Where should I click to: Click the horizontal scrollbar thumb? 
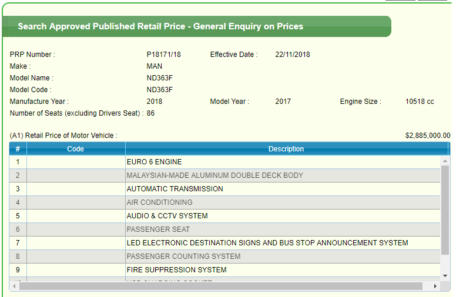click(220, 286)
